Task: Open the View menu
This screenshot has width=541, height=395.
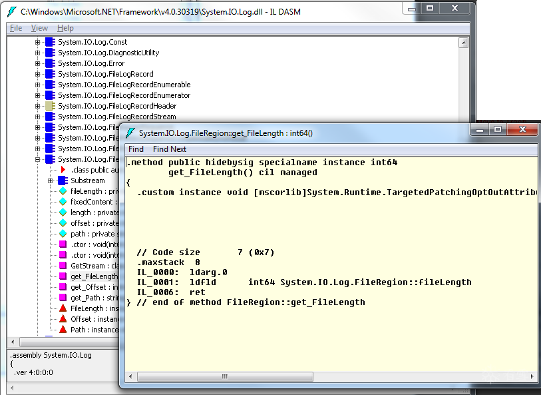Action: point(39,28)
